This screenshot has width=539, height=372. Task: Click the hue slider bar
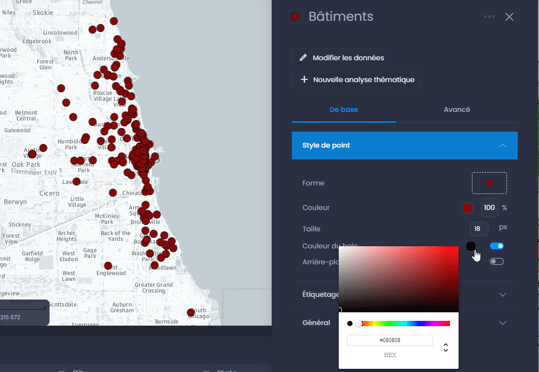pos(404,324)
